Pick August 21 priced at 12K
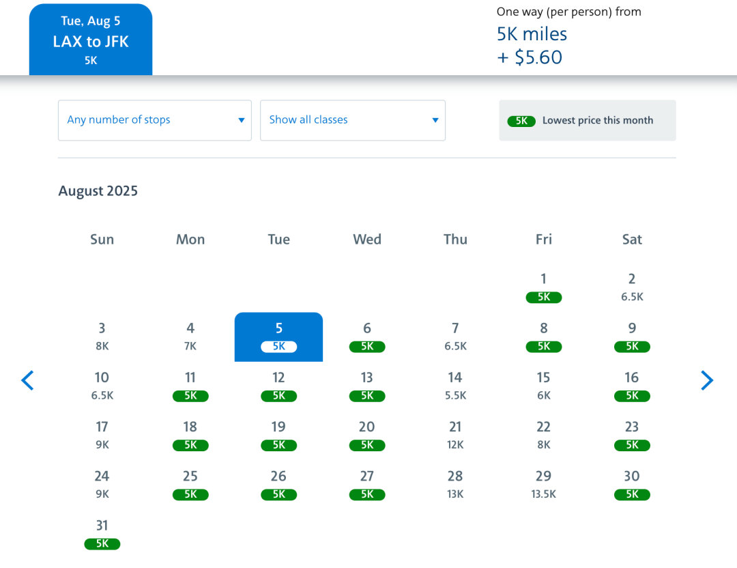This screenshot has width=737, height=568. 455,435
